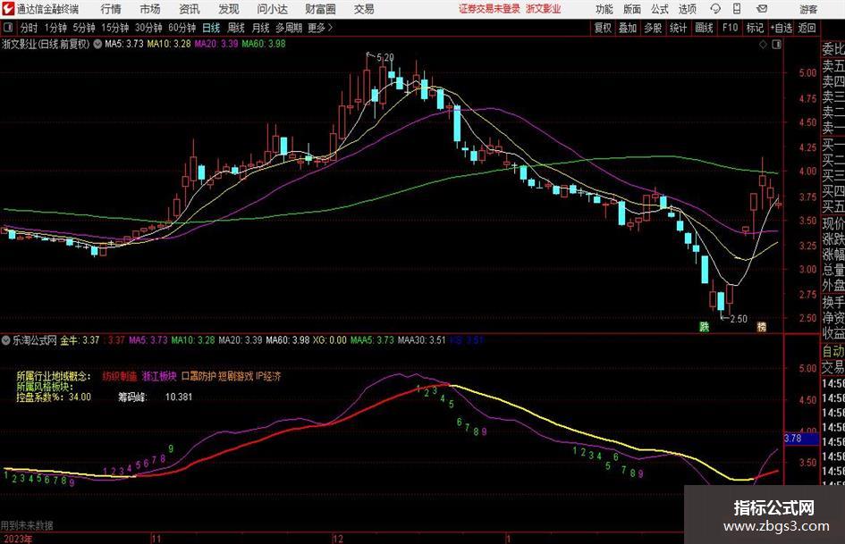The width and height of the screenshot is (845, 544).
Task: Click the 证券交易未登录 status link
Action: 489,9
